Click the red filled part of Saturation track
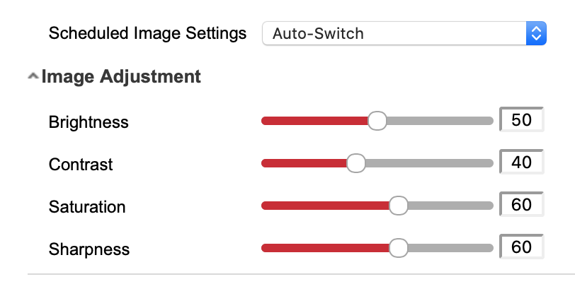 324,206
